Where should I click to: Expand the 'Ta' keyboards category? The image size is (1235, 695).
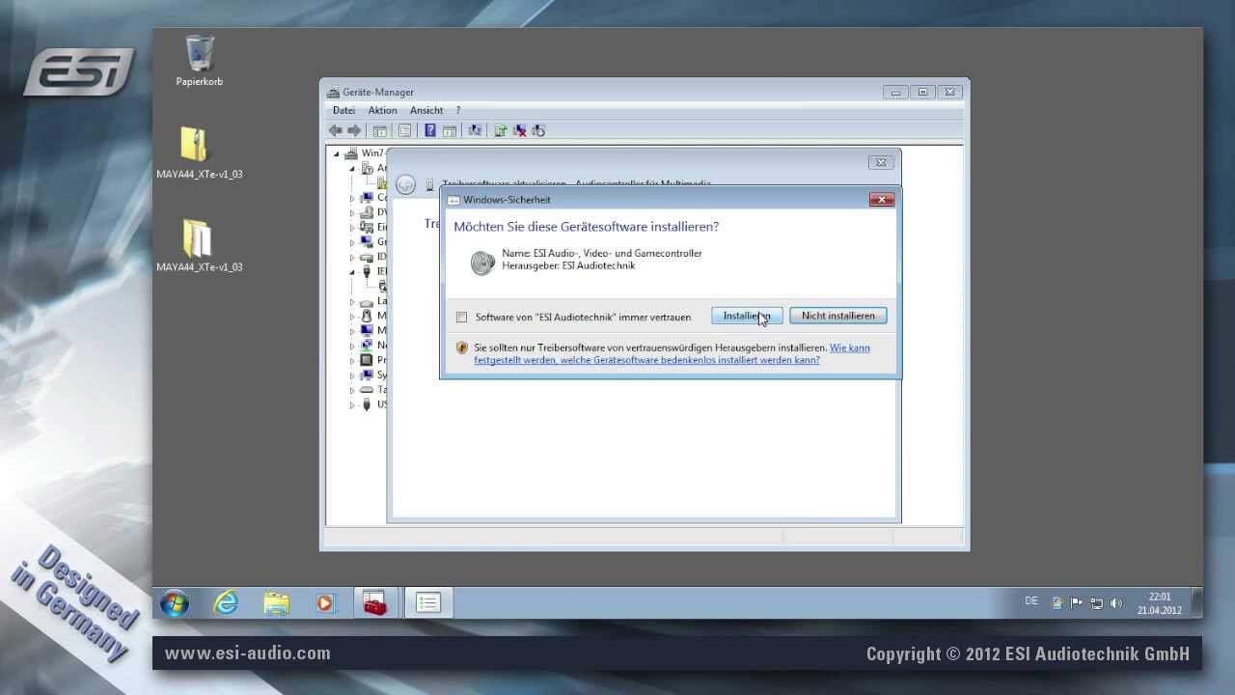(352, 390)
